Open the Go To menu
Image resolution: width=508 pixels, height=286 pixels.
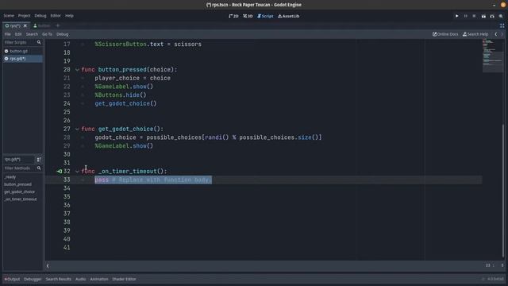click(x=47, y=34)
